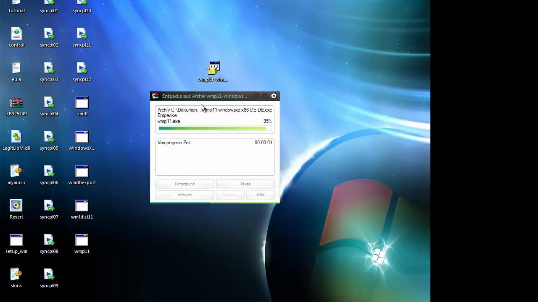Click the Hintergrund button

(185, 184)
